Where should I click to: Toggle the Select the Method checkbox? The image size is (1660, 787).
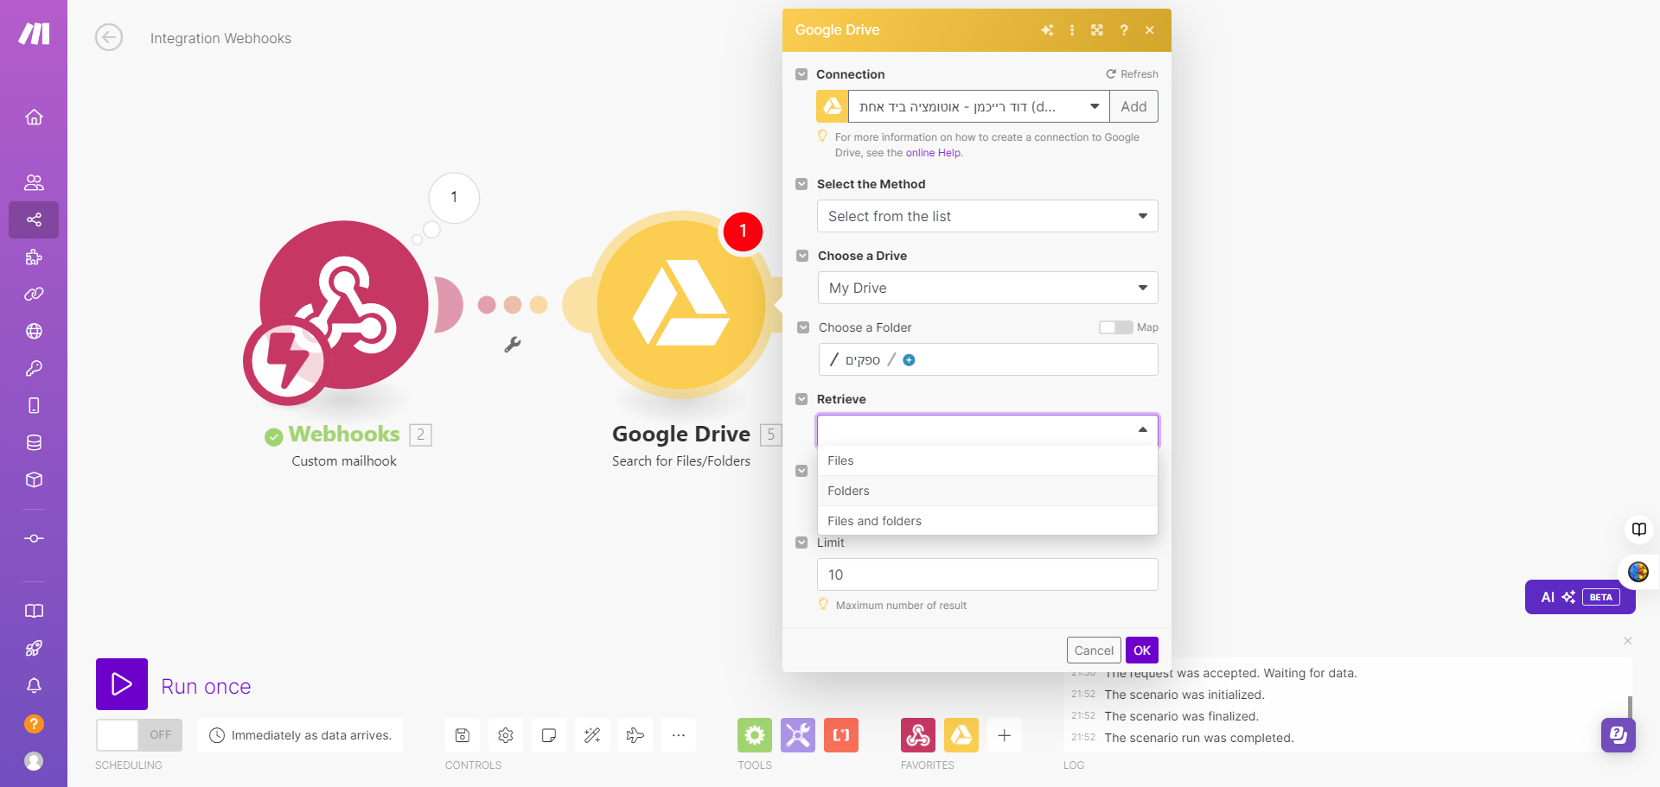coord(801,184)
